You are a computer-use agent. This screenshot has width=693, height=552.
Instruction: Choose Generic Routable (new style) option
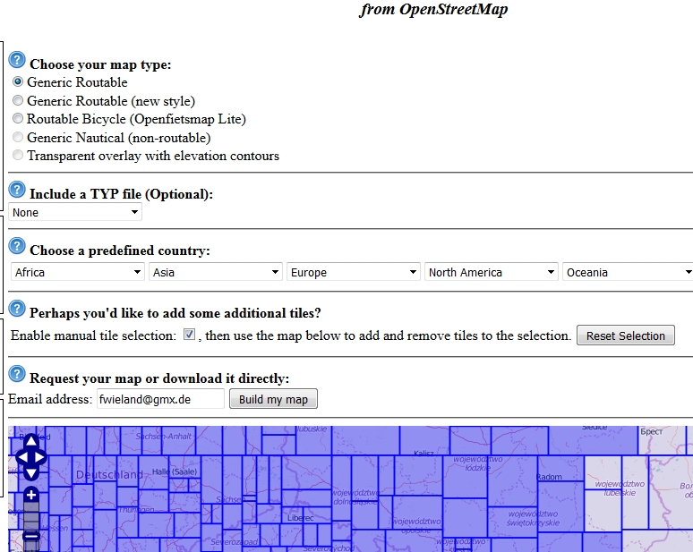(x=18, y=101)
